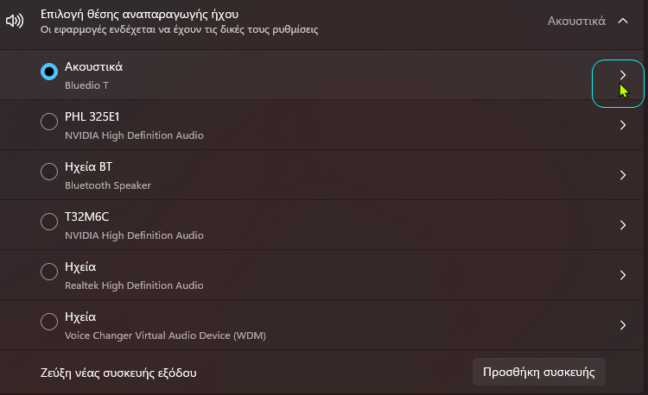The width and height of the screenshot is (648, 395).
Task: Click the Ακουστικά label in header
Action: pos(576,21)
